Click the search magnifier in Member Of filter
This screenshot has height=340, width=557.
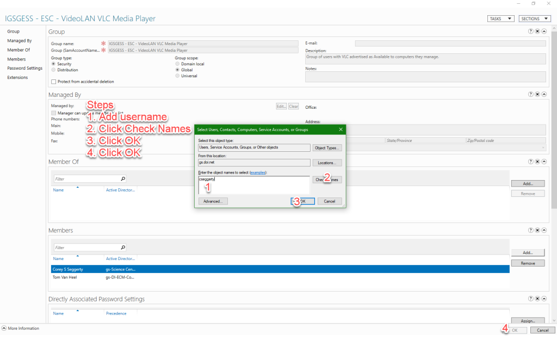(123, 179)
